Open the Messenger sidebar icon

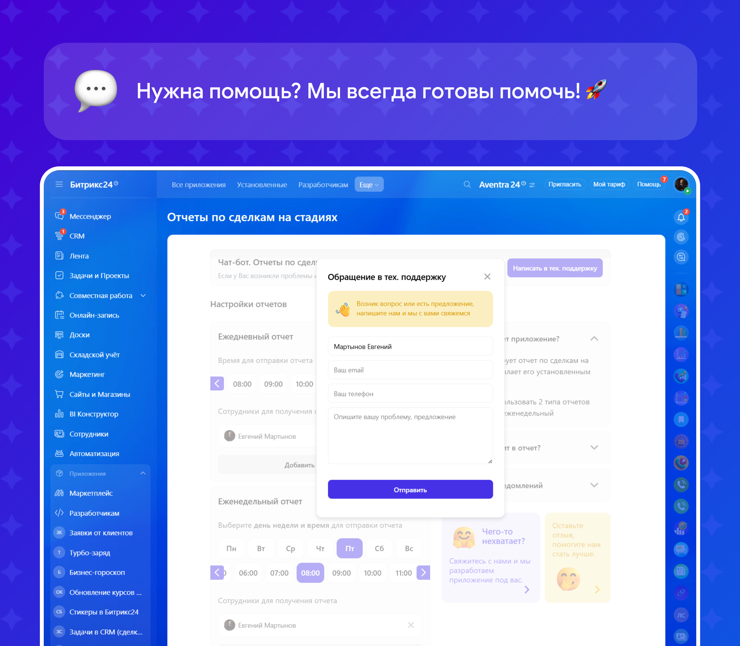point(59,216)
